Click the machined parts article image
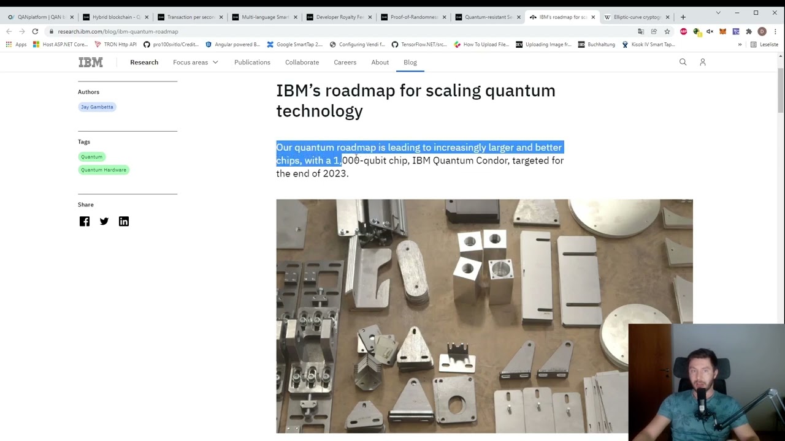785x441 pixels. tap(484, 316)
